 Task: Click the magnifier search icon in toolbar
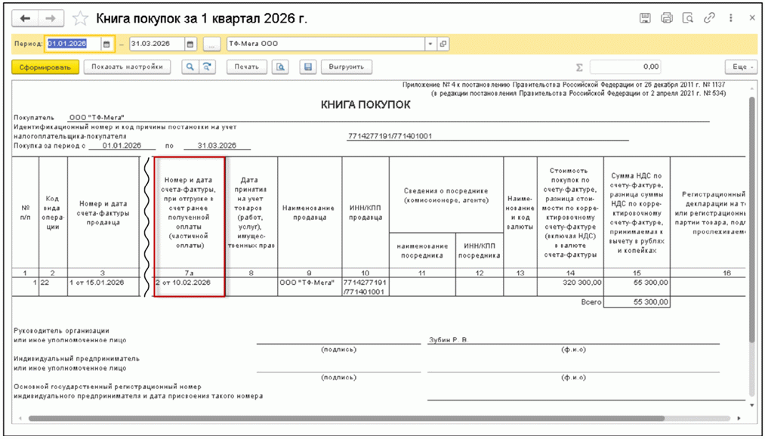point(191,66)
